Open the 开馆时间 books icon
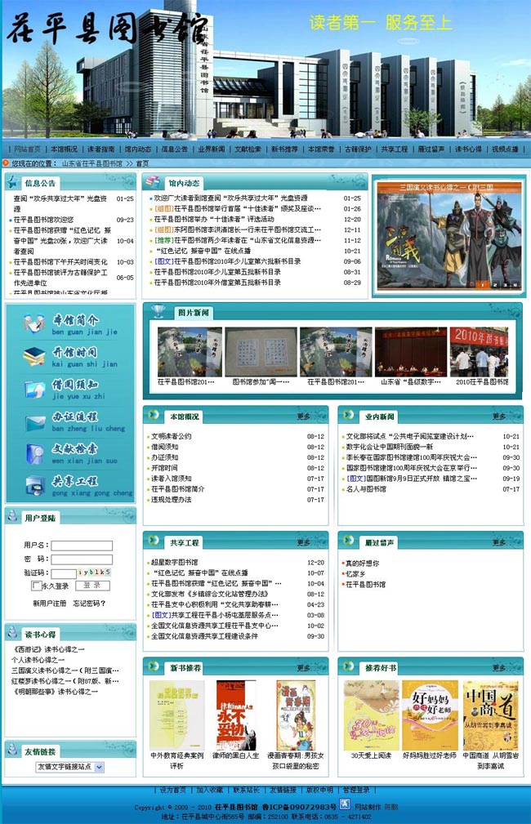The width and height of the screenshot is (531, 824). [x=33, y=356]
